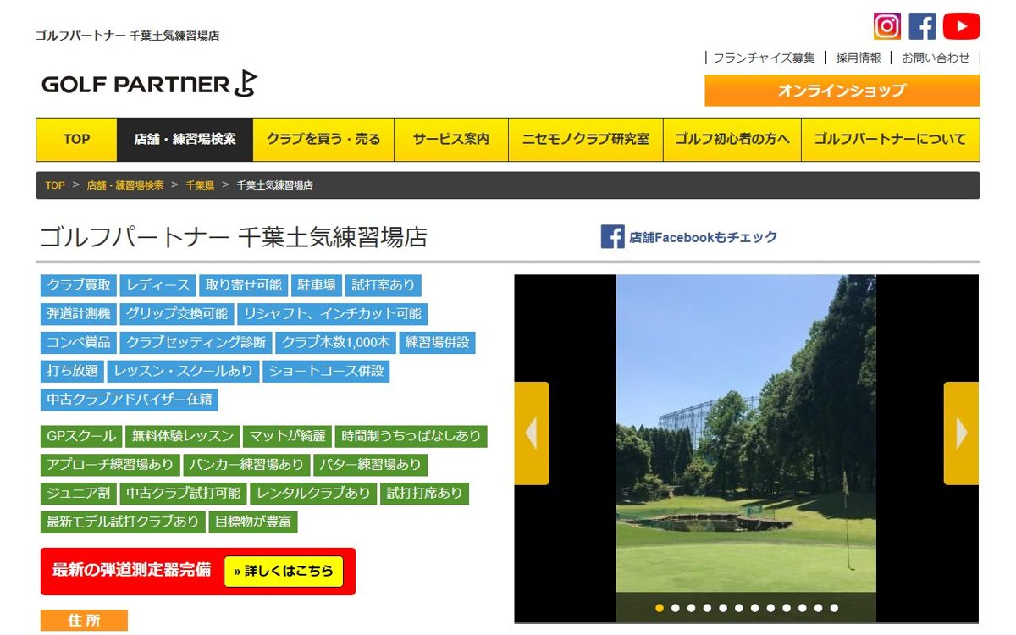The height and width of the screenshot is (635, 1016).
Task: Click the 試打打席あり green tag
Action: (x=425, y=494)
